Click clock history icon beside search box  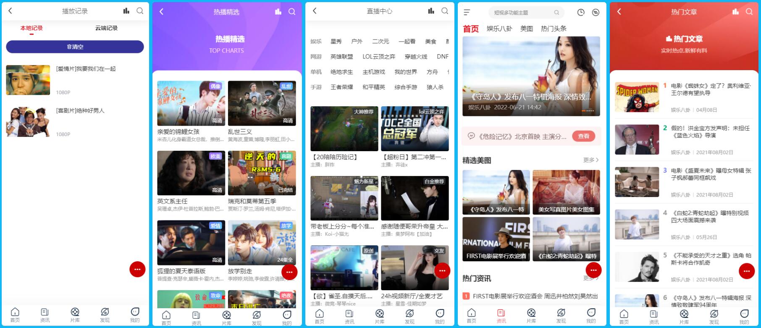pos(581,13)
